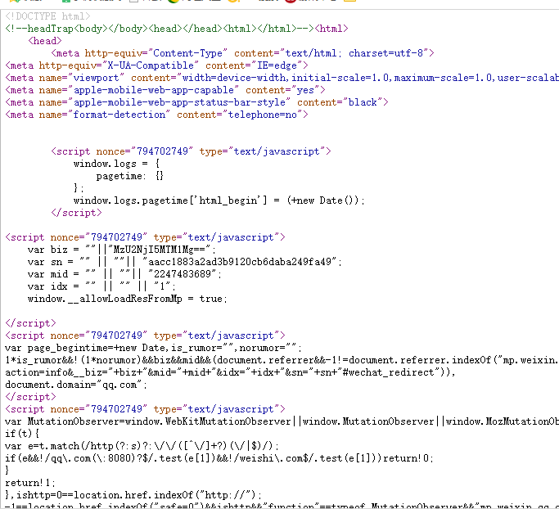Image resolution: width=559 pixels, height=509 pixels.
Task: Click the "window.logs = {" line
Action: pos(116,164)
